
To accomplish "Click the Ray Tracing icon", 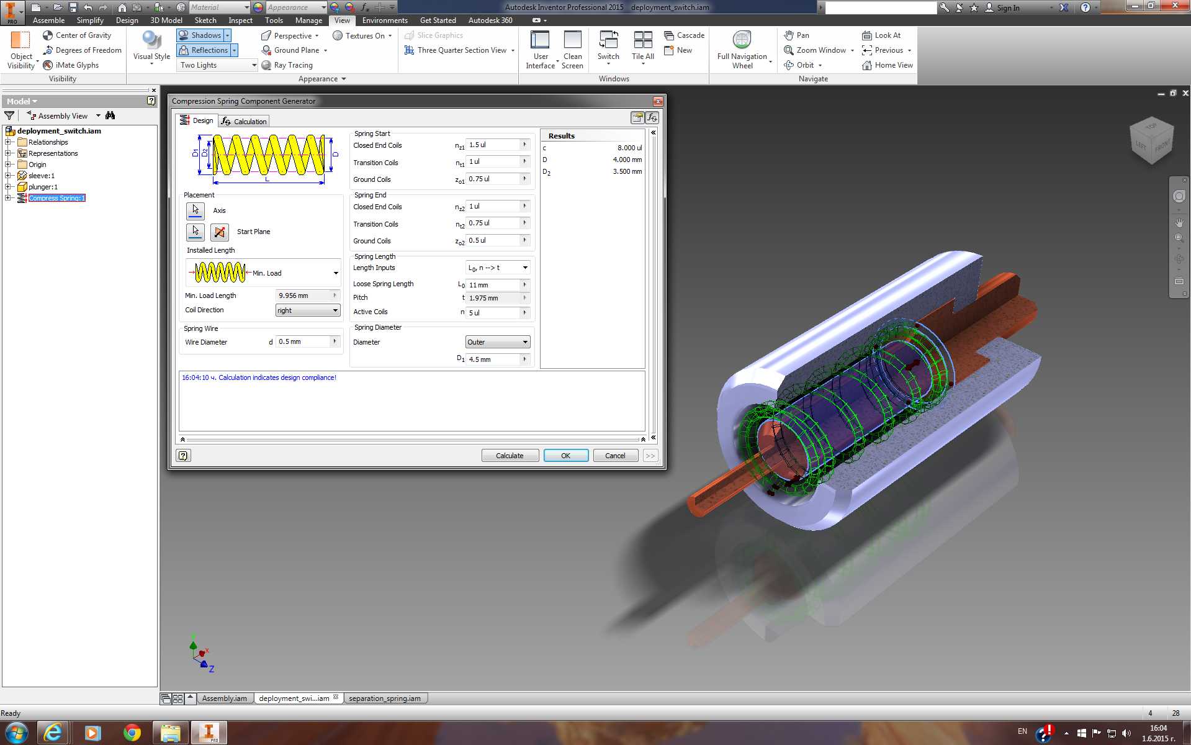I will point(266,65).
